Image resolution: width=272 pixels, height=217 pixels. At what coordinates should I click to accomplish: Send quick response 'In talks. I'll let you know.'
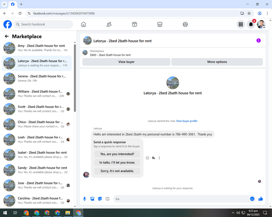(x=117, y=163)
